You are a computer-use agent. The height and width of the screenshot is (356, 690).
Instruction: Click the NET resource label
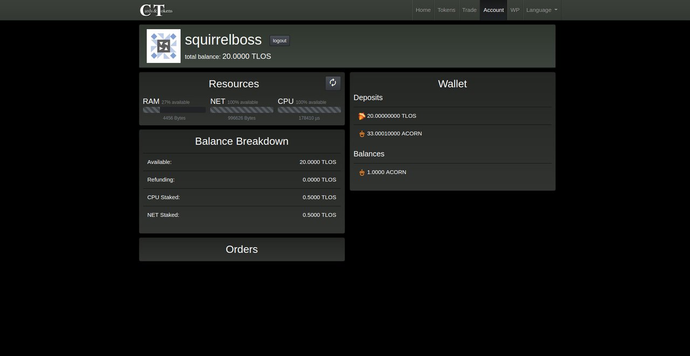pyautogui.click(x=218, y=101)
